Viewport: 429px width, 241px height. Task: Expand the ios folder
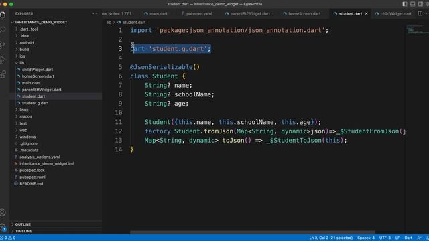point(22,56)
